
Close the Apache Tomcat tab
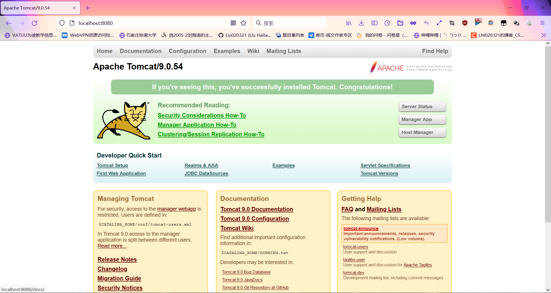[74, 8]
